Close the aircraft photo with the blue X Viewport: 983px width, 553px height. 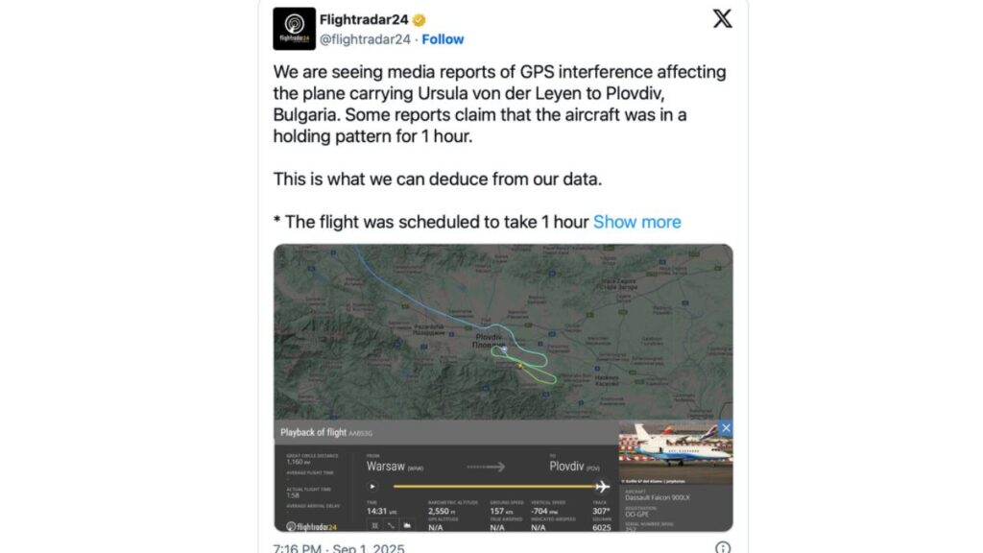(x=726, y=428)
